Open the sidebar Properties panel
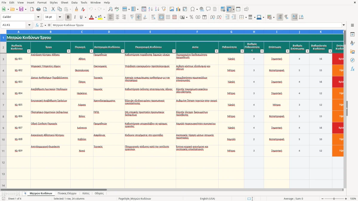This screenshot has height=201, width=358. click(x=352, y=35)
